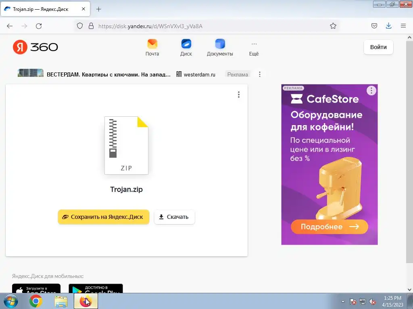Open the Firefox hamburger application menu

point(403,26)
